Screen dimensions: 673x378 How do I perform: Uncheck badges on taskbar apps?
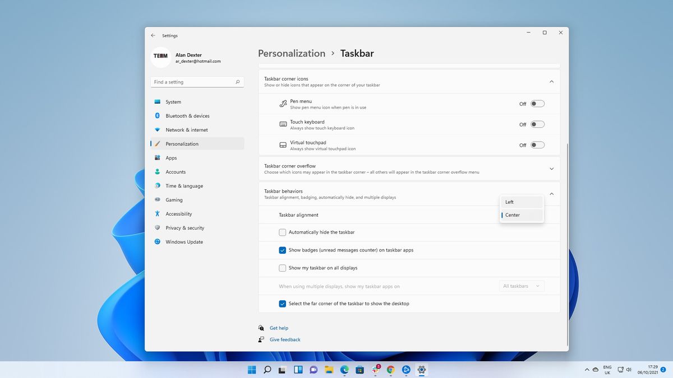[x=282, y=250]
